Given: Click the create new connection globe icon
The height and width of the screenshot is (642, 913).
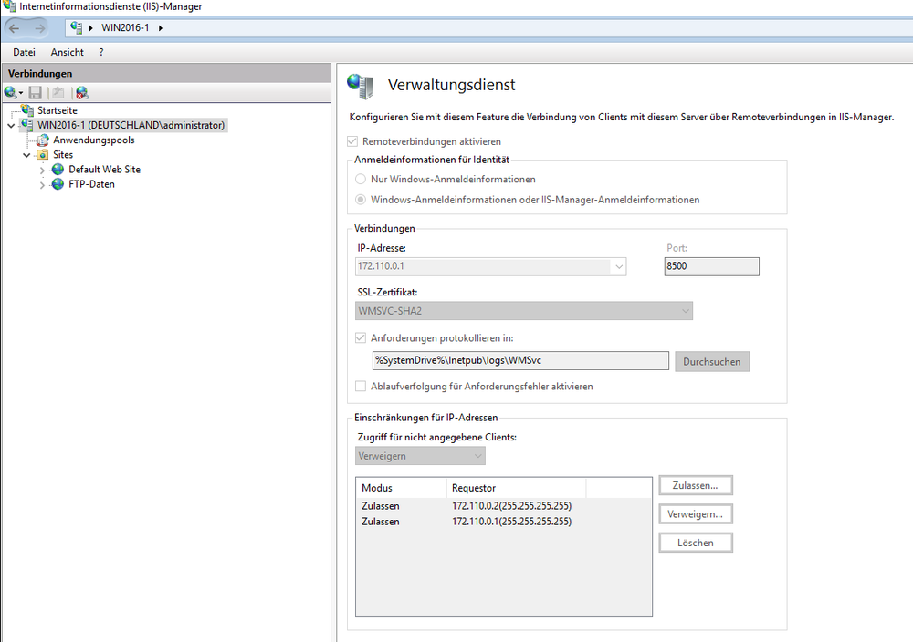Looking at the screenshot, I should coord(11,92).
